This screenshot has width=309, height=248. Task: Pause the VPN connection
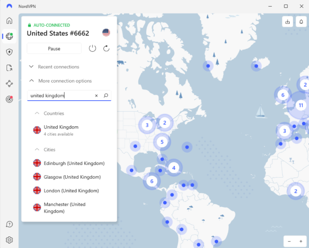coord(54,49)
